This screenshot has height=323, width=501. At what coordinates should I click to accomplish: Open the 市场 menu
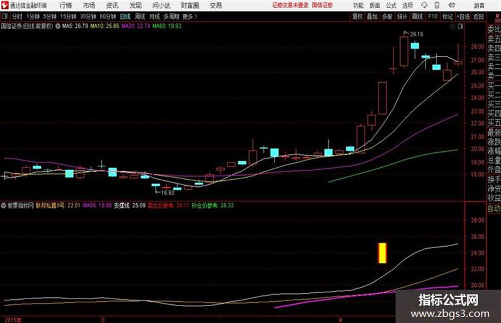point(89,5)
